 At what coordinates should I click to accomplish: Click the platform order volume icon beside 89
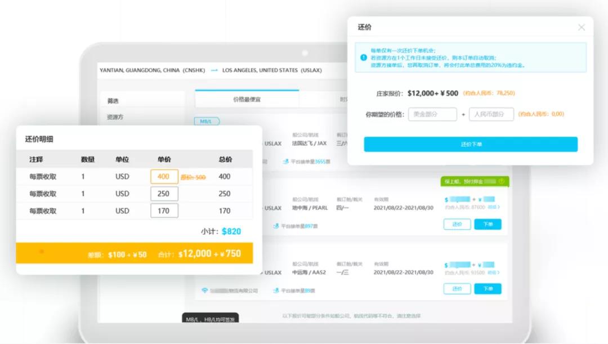(x=276, y=291)
